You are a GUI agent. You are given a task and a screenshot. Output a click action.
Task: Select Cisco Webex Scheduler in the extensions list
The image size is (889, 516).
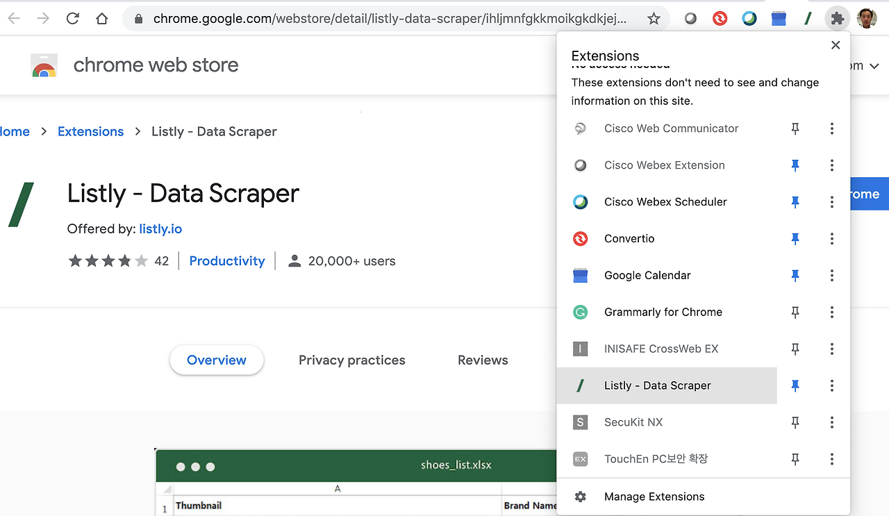(x=667, y=202)
